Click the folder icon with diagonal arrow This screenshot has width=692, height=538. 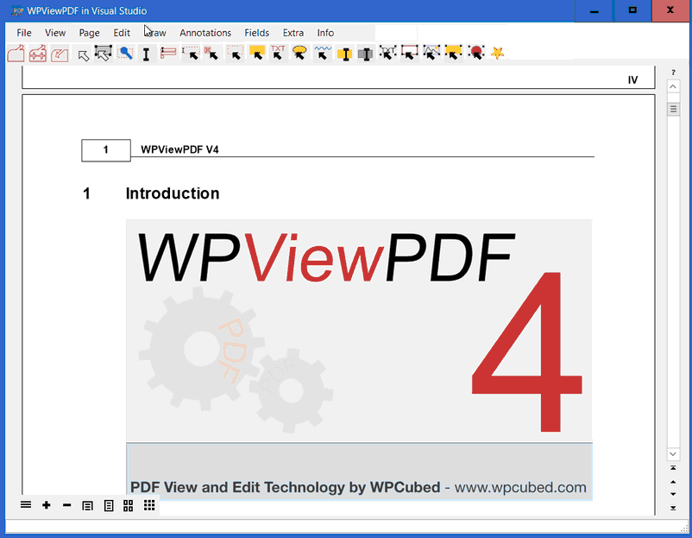tap(60, 54)
